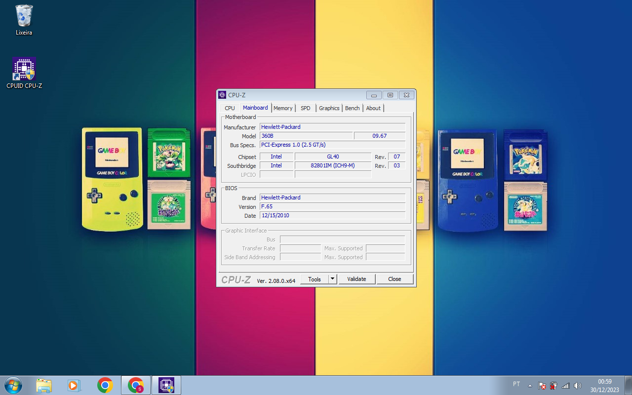632x395 pixels.
Task: Click the Southbridge vendor Intel field
Action: [x=276, y=165]
